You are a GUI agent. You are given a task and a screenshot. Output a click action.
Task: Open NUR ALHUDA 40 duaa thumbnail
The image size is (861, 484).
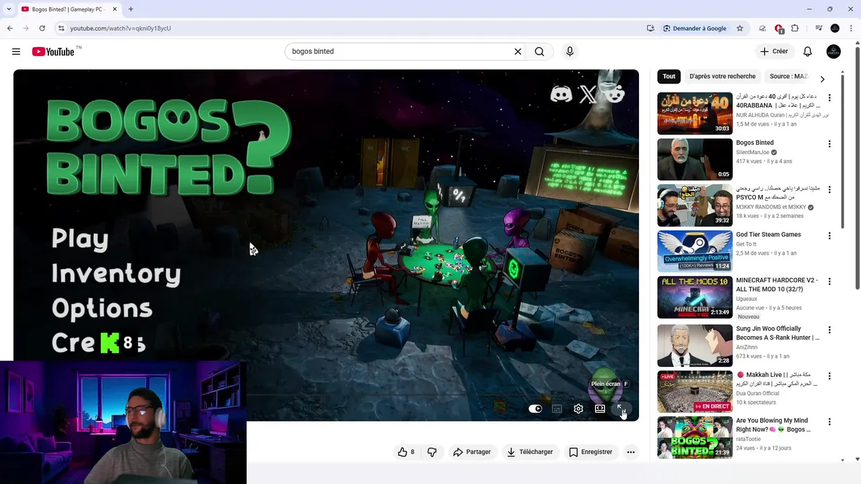(x=695, y=113)
